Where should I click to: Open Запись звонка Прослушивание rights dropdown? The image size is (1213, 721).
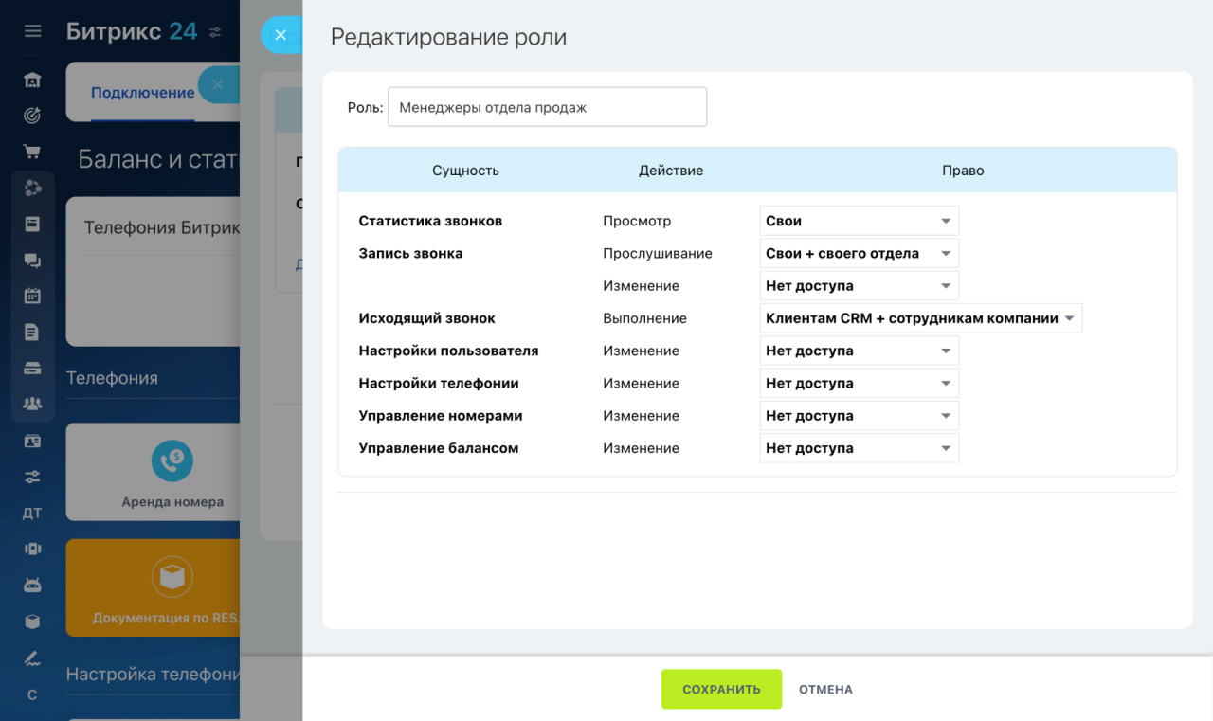pos(860,253)
